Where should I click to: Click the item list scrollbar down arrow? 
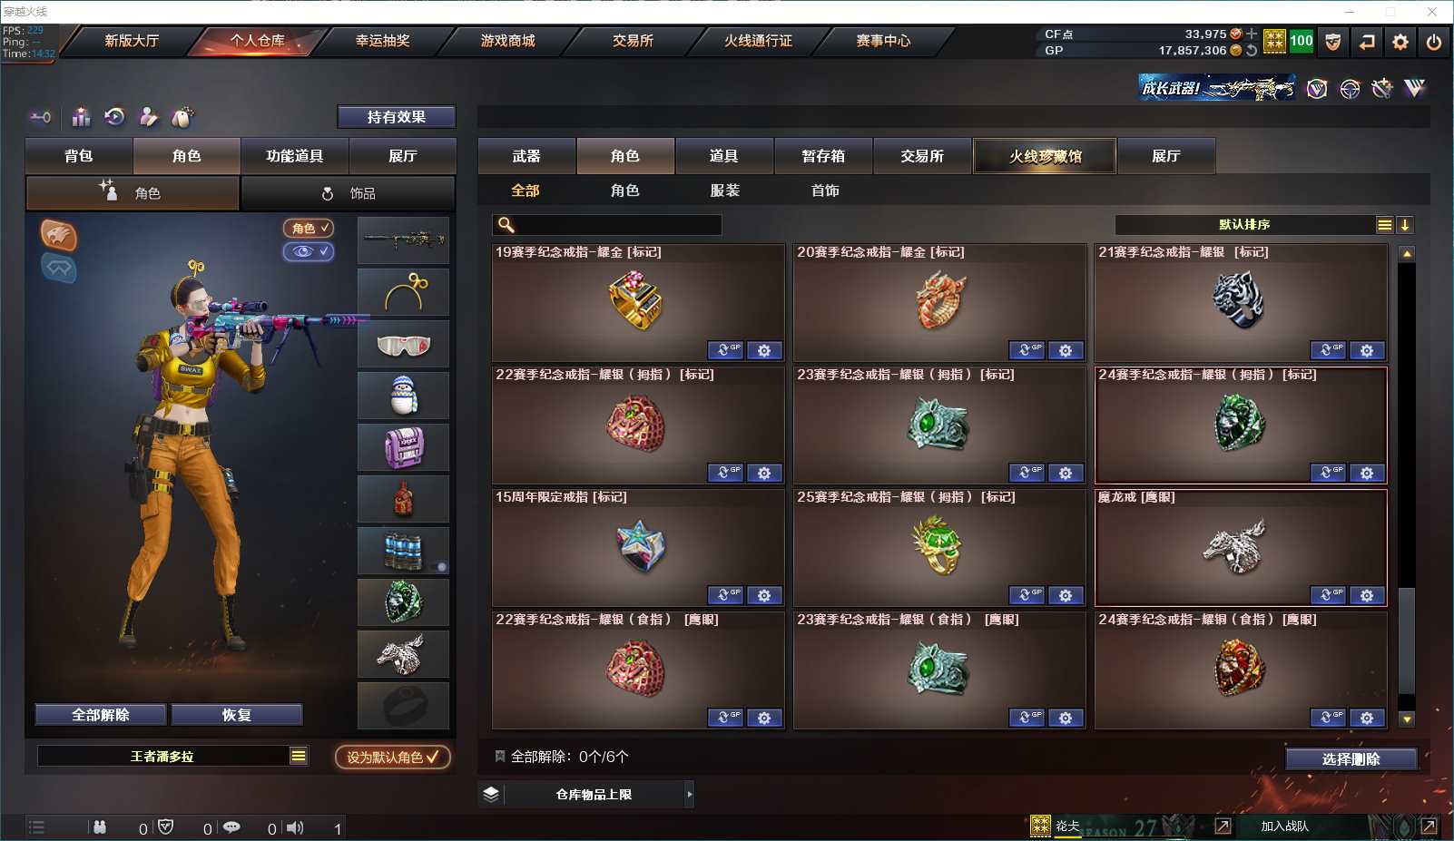pos(1407,719)
